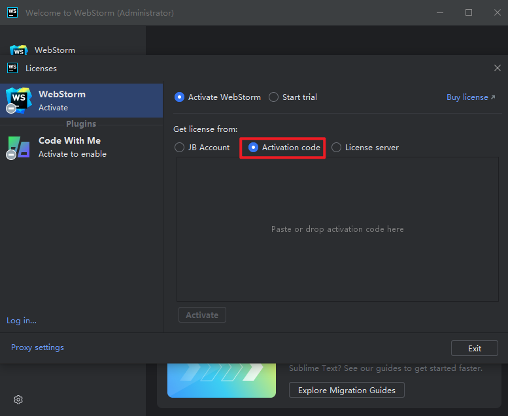Minimize the Welcome to WebStorm window
Image resolution: width=508 pixels, height=416 pixels.
[439, 12]
